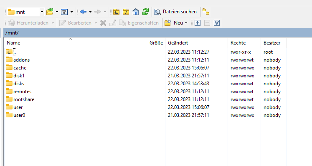Click the greyed forward arrow
Screen dimensions: 312x166
(x=98, y=12)
